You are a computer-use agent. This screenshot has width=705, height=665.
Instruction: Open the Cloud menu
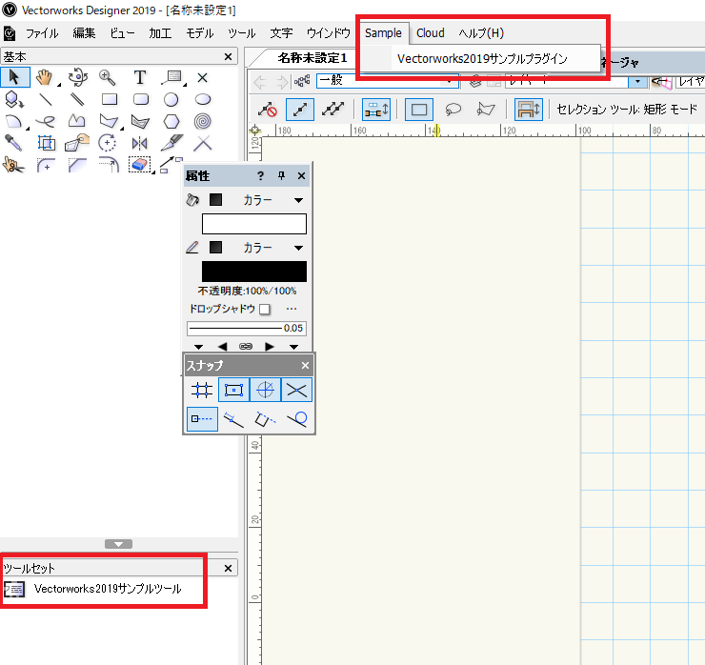coord(431,33)
